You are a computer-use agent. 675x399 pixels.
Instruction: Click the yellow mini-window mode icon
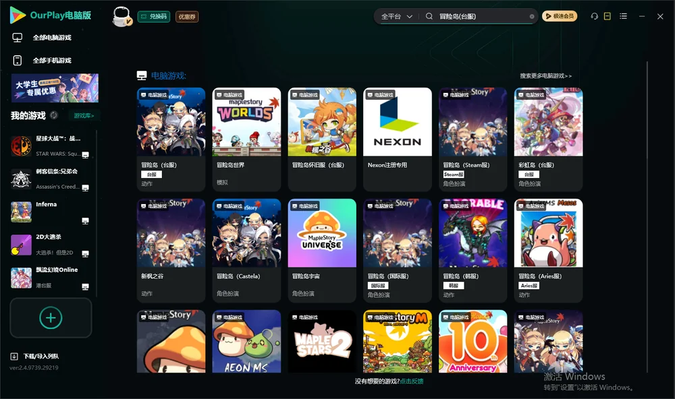607,16
